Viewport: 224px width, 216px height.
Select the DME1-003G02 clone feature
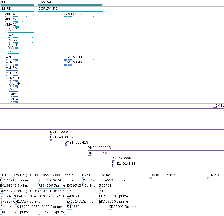point(137,135)
